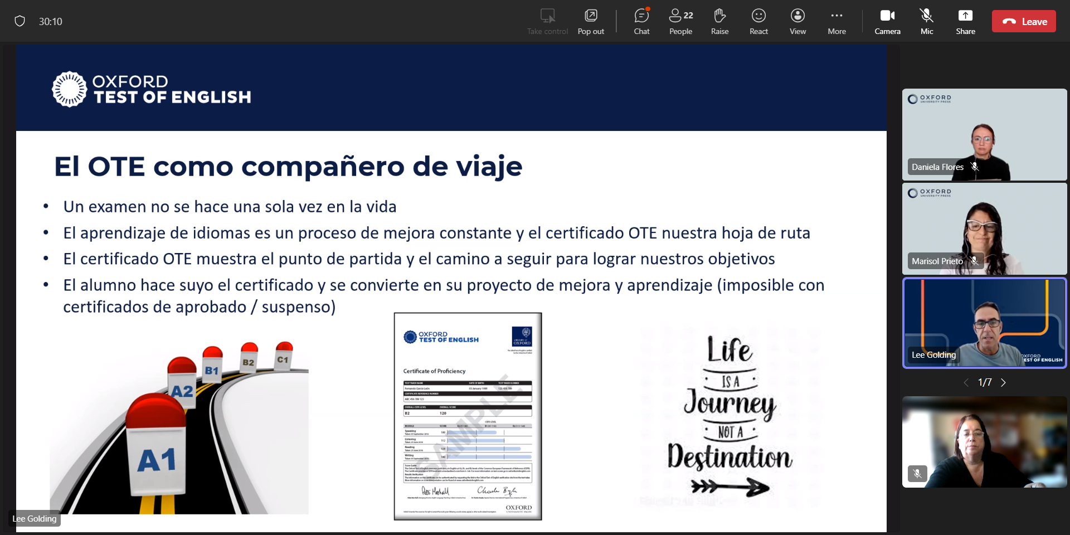Click the muted mic icon beside Marisol Prieto
Image resolution: width=1070 pixels, height=535 pixels.
click(974, 261)
